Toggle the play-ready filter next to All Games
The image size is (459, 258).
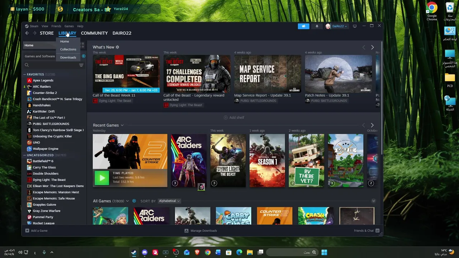134,201
